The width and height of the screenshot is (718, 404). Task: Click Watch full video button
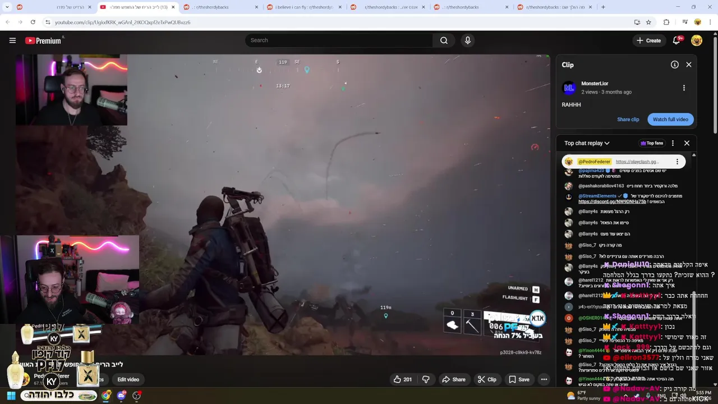click(670, 120)
